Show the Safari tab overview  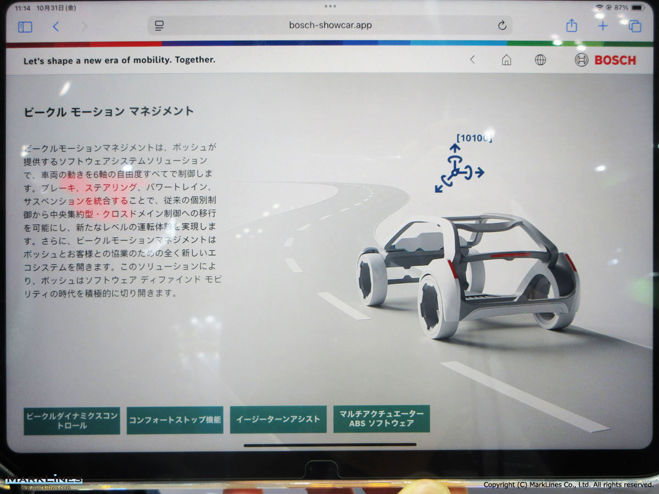pos(635,26)
